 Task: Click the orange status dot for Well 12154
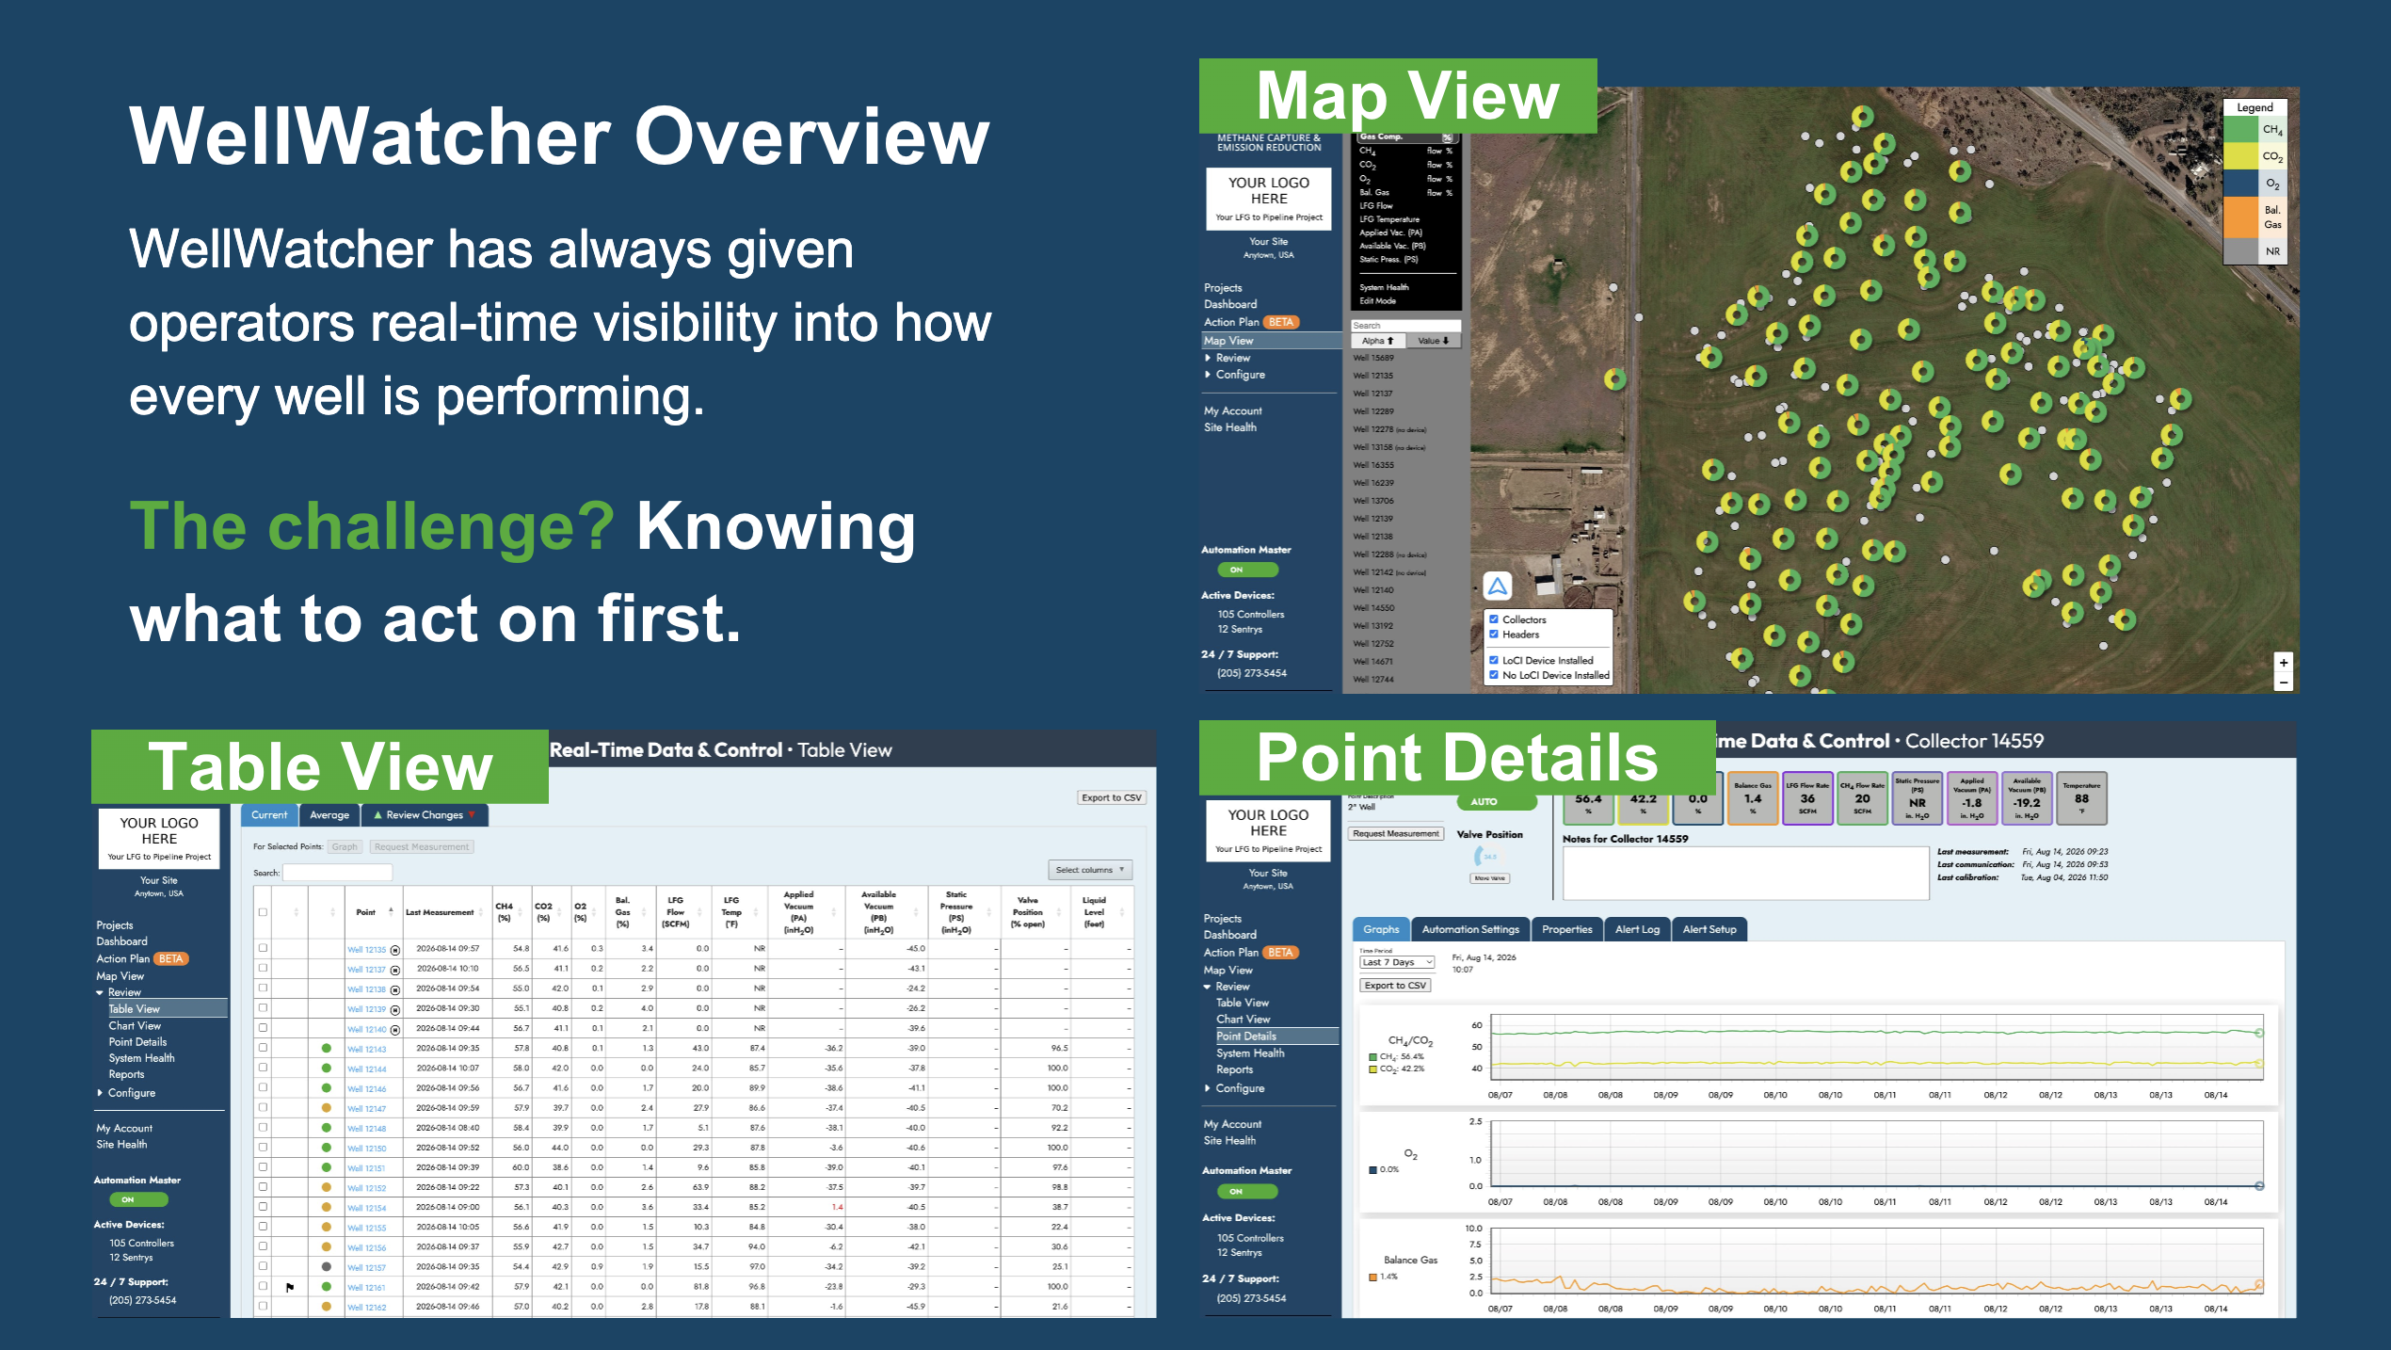(x=326, y=1207)
